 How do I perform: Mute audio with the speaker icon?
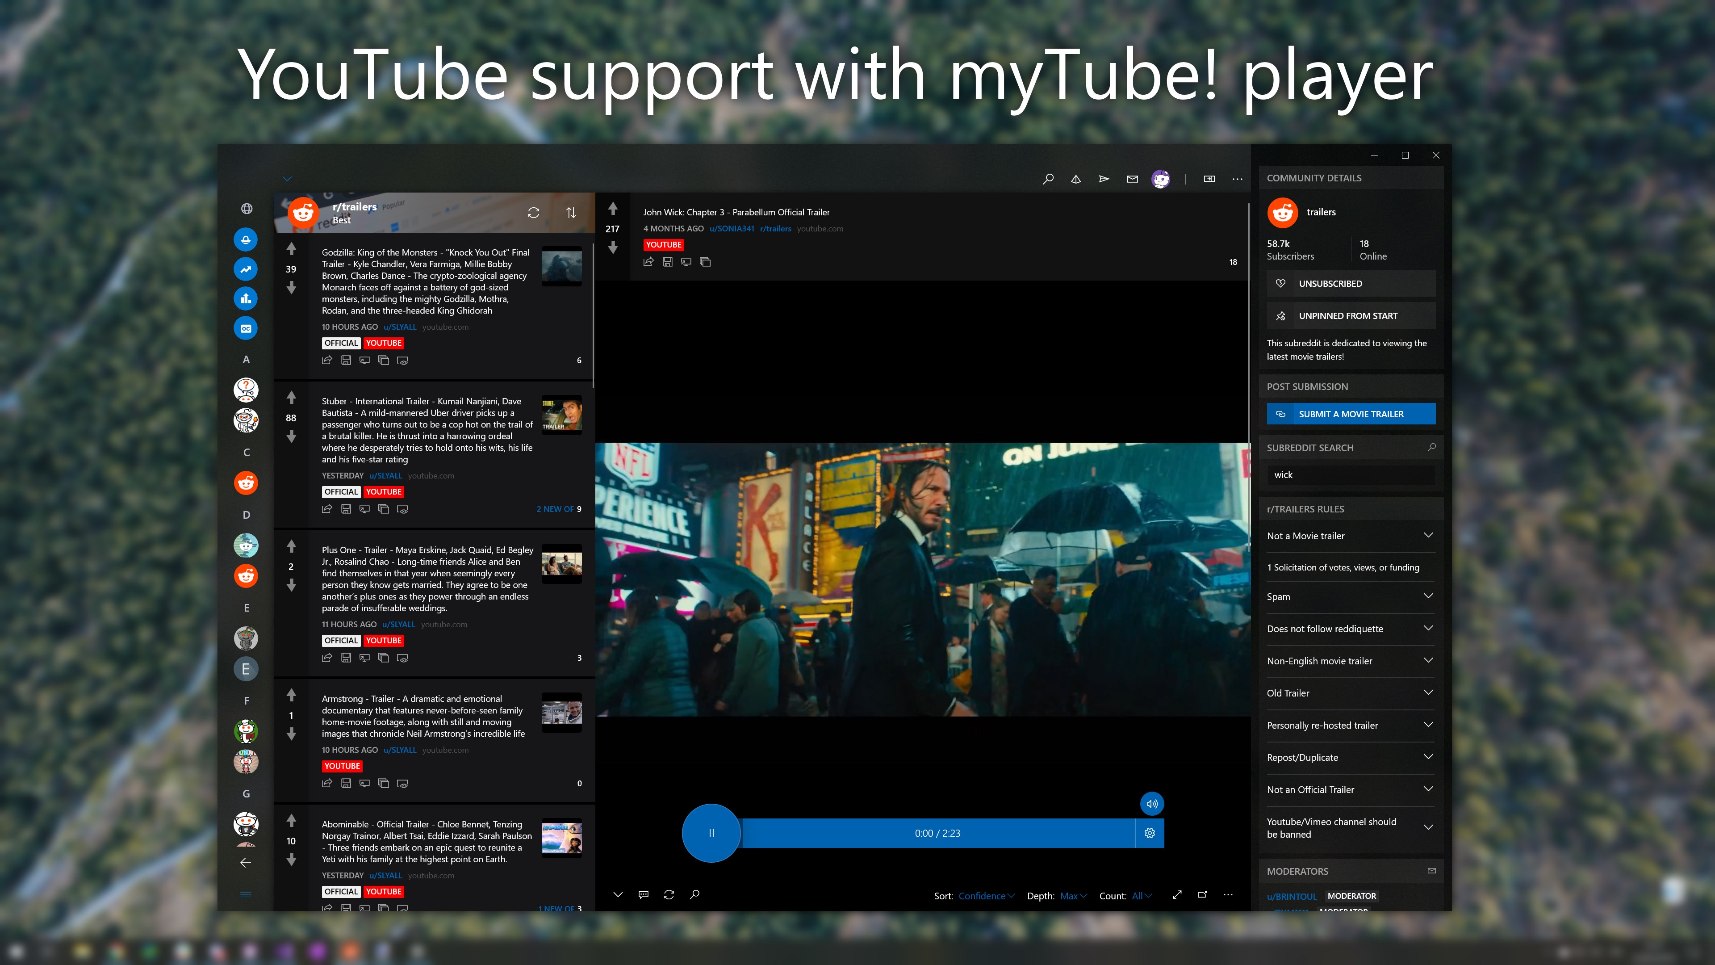pos(1152,804)
